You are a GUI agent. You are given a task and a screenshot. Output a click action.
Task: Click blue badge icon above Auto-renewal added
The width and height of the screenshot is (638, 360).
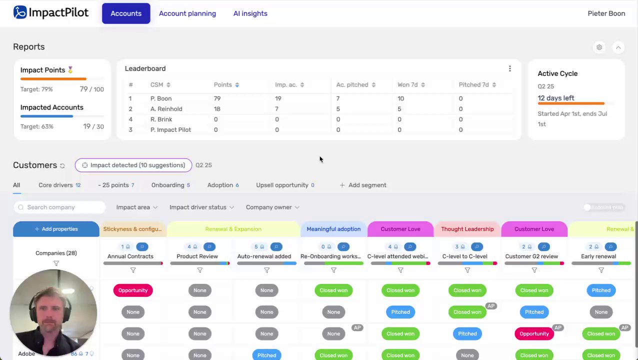pyautogui.click(x=276, y=246)
